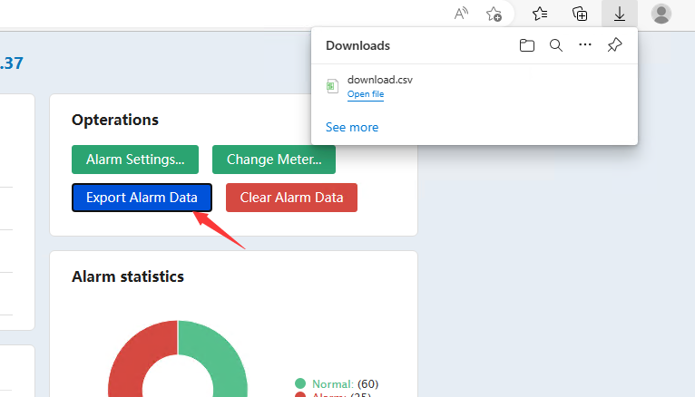Click the Open file link
Image resolution: width=695 pixels, height=397 pixels.
366,94
